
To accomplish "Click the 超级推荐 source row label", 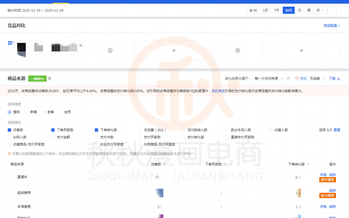I will 24,193.
